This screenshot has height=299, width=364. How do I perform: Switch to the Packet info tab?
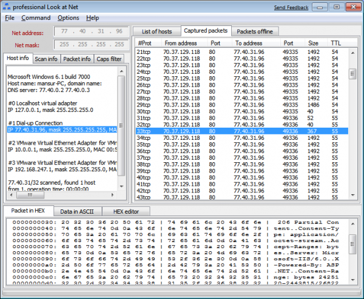pyautogui.click(x=77, y=59)
